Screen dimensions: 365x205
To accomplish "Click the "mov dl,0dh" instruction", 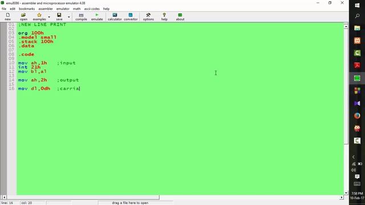I will coord(34,89).
